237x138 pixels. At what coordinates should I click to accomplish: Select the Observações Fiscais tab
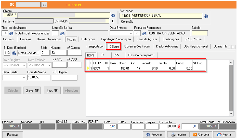pyautogui.click(x=137, y=47)
